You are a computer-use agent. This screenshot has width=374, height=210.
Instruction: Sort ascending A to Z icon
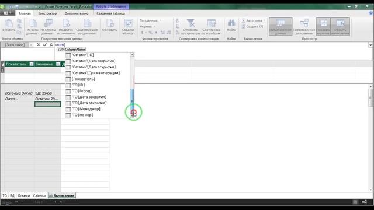click(178, 21)
